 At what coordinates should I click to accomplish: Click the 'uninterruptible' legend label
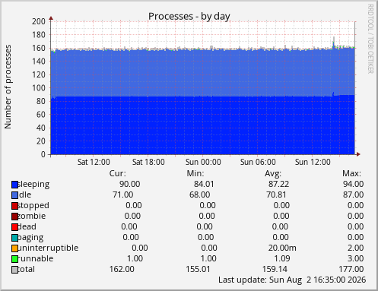pyautogui.click(x=48, y=248)
